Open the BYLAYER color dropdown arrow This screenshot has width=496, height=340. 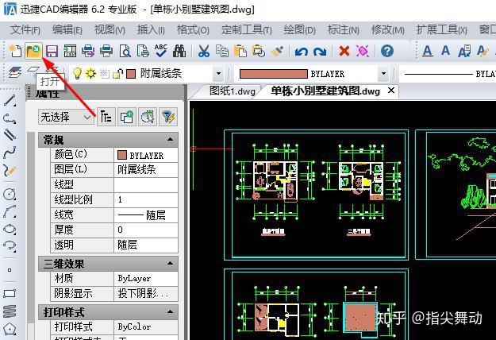click(383, 73)
